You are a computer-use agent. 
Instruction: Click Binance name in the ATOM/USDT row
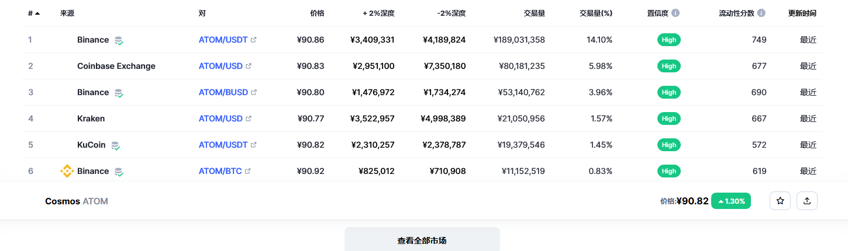click(93, 40)
